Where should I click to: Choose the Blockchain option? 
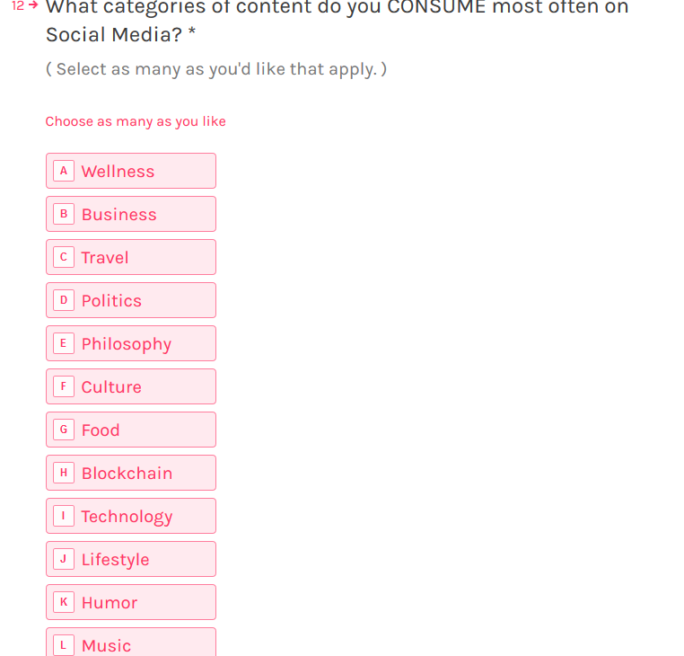131,473
